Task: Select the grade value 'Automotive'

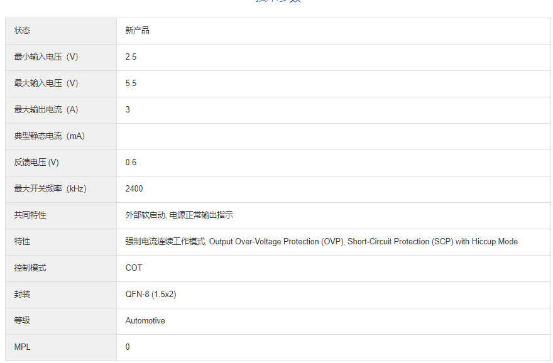Action: (145, 321)
